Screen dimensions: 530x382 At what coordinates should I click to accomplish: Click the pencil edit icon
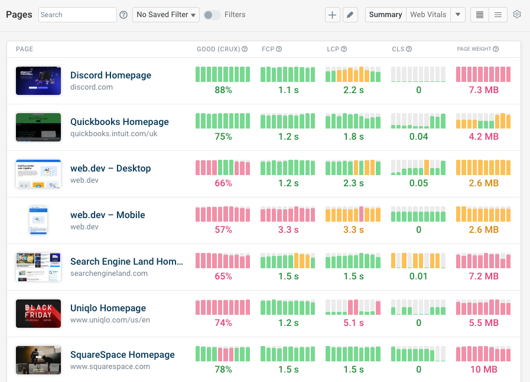tap(350, 14)
